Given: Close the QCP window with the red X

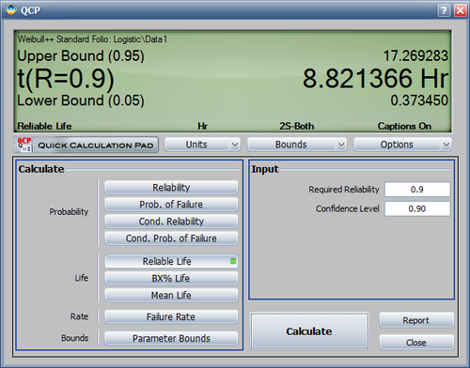Looking at the screenshot, I should pyautogui.click(x=461, y=10).
